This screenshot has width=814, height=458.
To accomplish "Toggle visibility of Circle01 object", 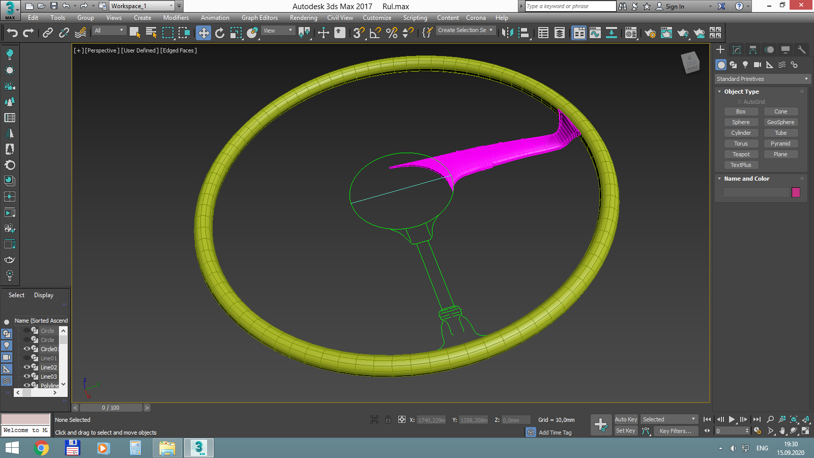I will pyautogui.click(x=27, y=349).
